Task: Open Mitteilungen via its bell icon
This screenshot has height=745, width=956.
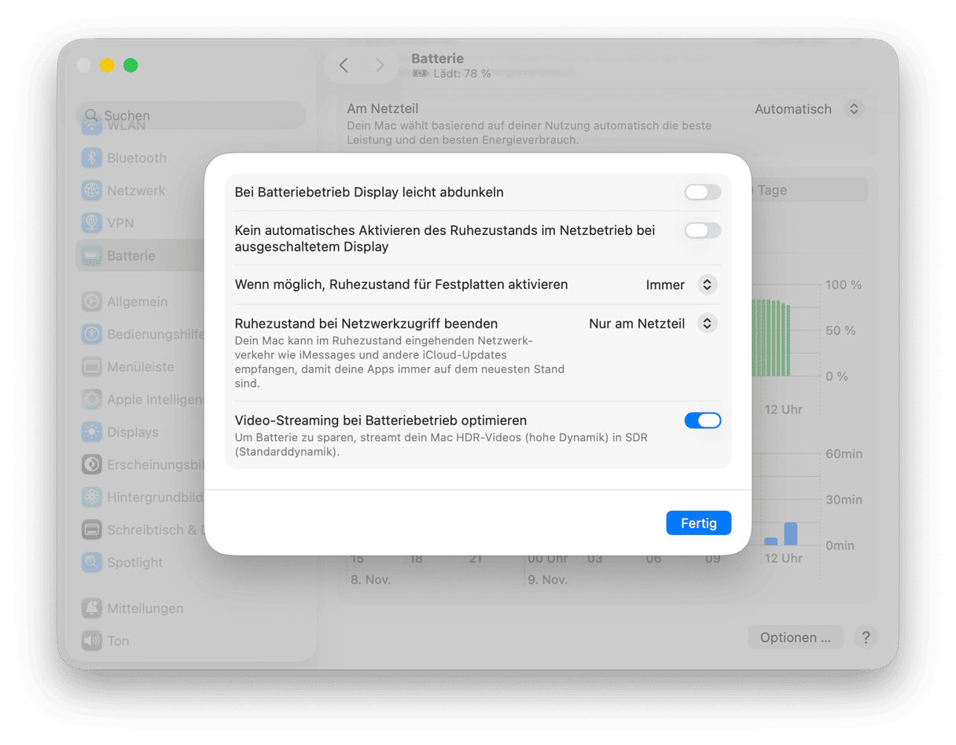Action: [92, 608]
